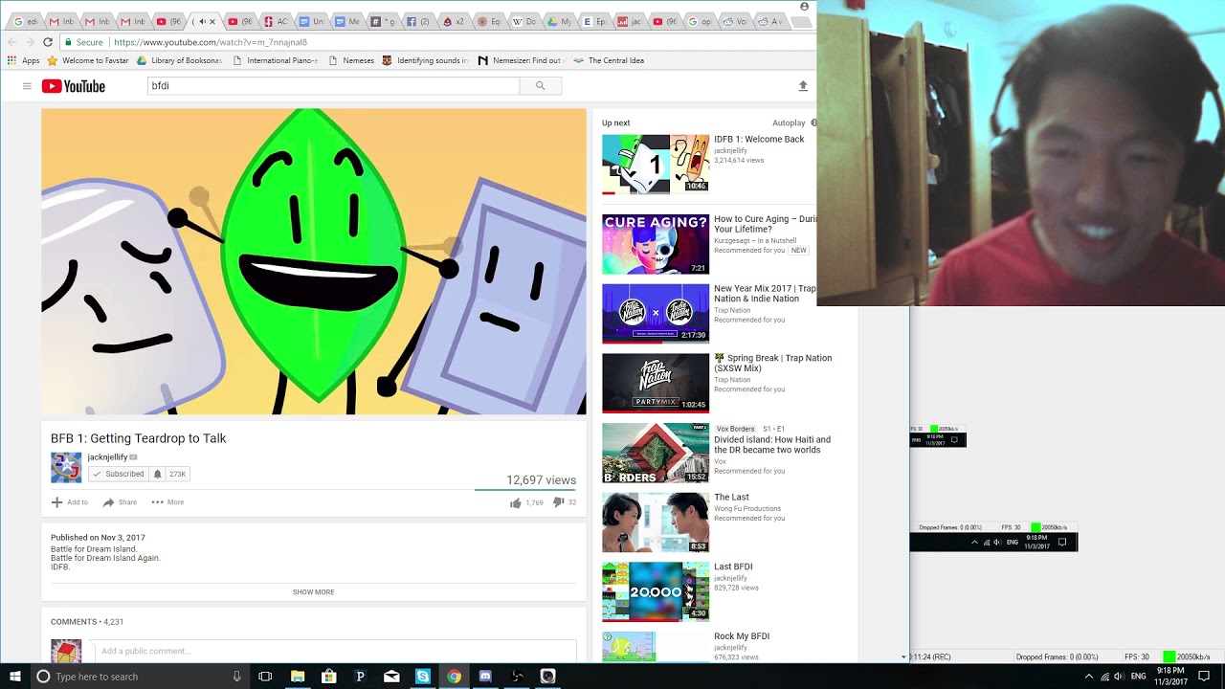Open The Last video thumbnail
Screen dimensions: 1225x689
click(656, 522)
